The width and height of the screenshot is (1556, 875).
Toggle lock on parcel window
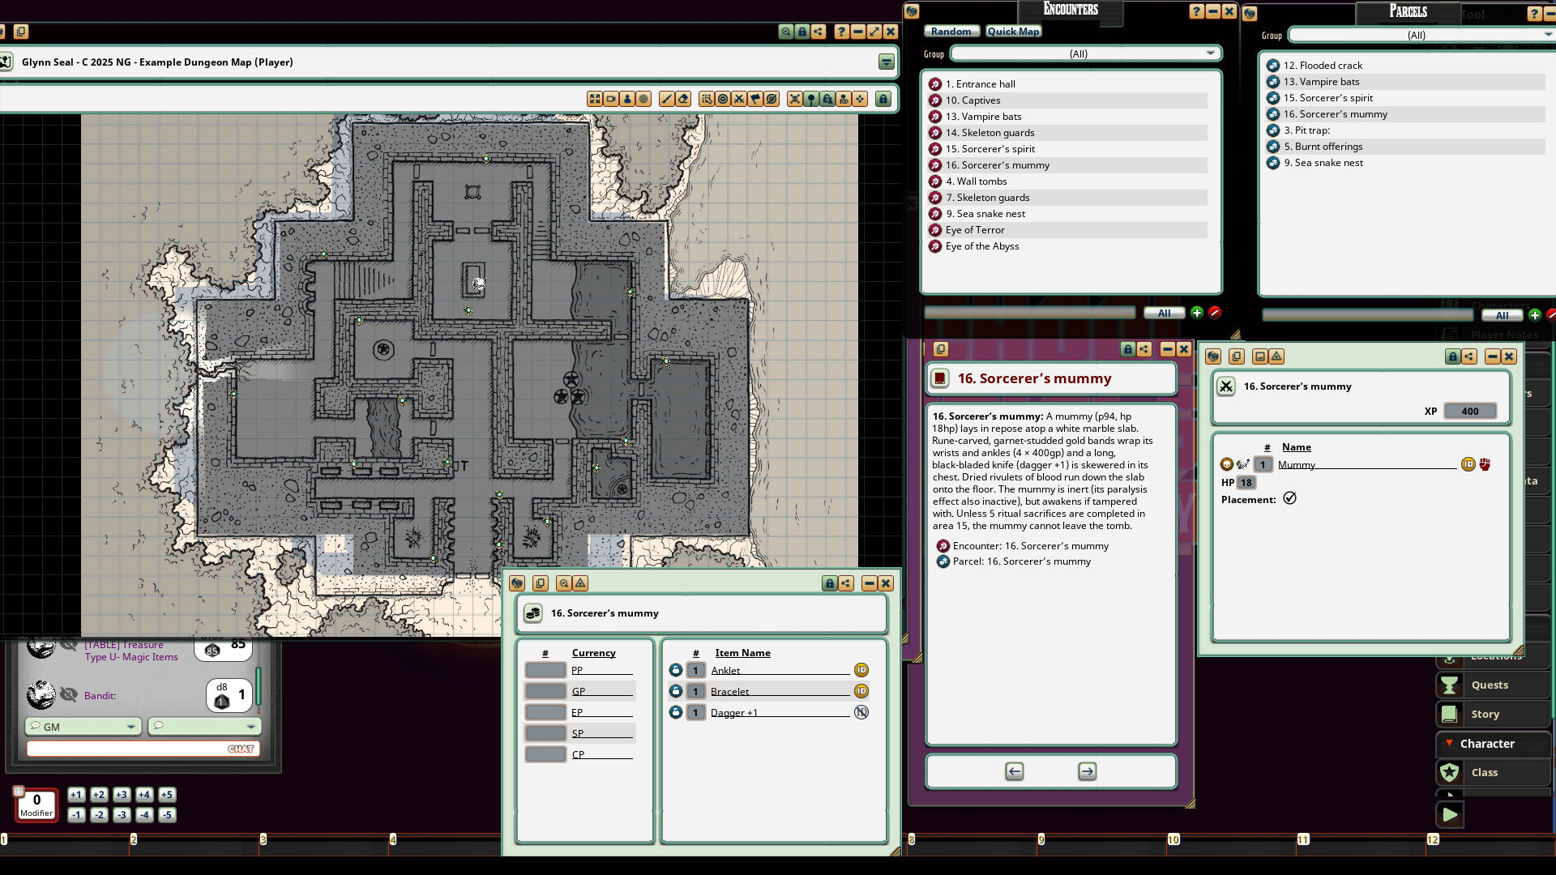point(829,583)
